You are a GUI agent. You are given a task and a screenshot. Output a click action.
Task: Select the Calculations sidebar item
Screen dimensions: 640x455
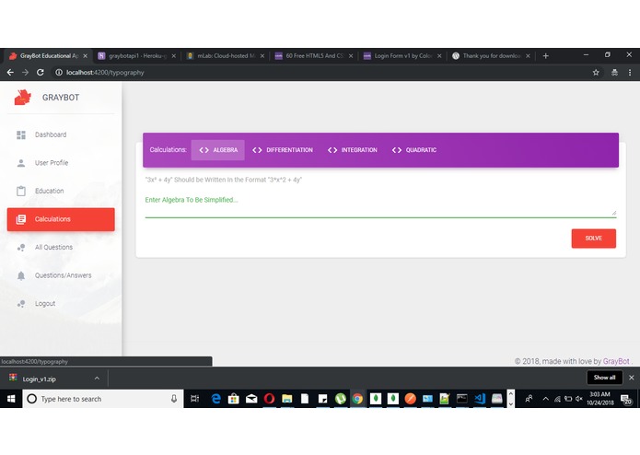[x=61, y=219]
